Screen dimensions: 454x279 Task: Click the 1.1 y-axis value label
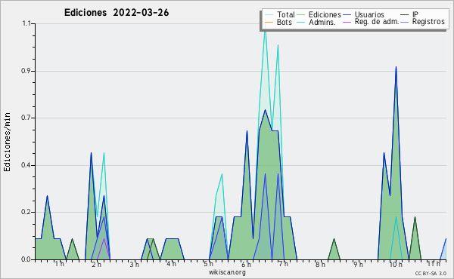(26, 23)
